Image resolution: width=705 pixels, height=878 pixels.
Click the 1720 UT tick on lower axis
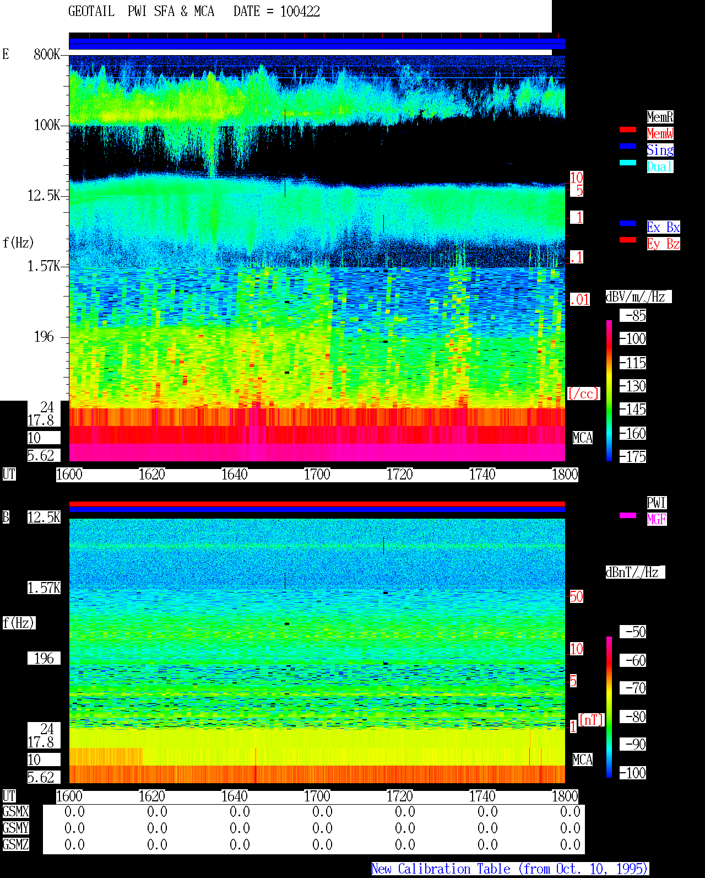tap(399, 796)
